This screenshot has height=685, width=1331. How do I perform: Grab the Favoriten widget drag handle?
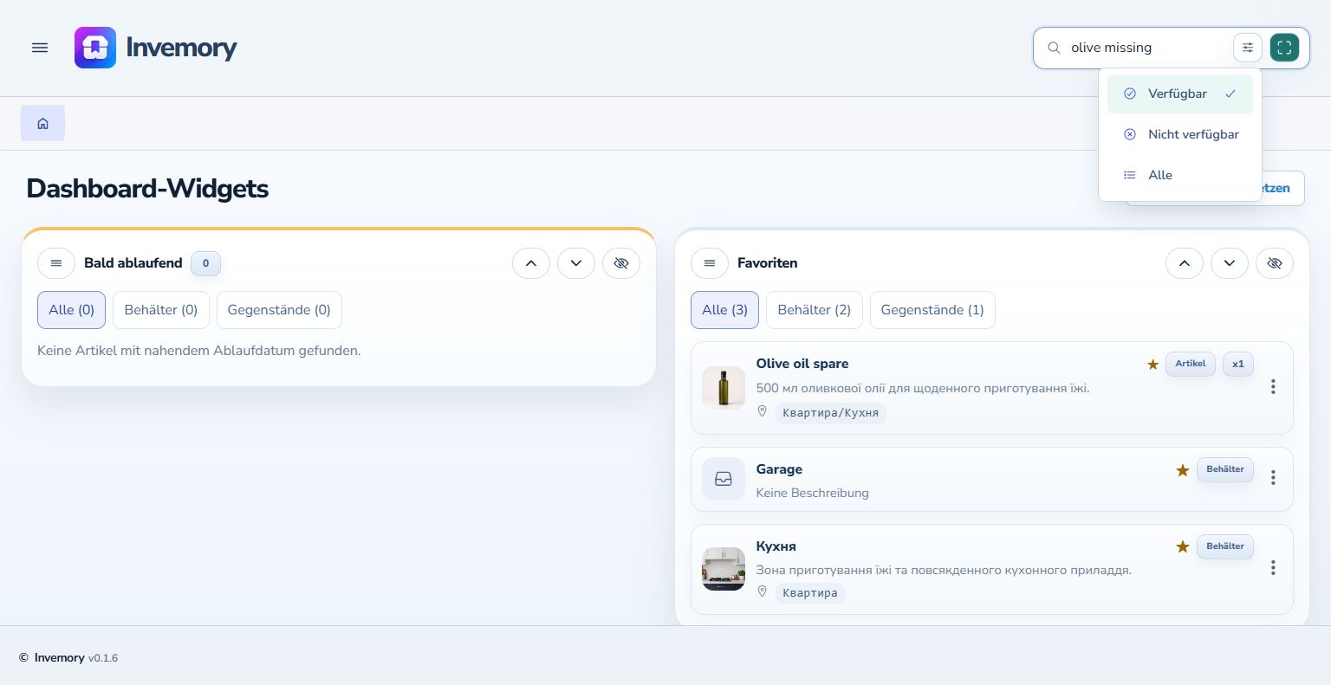pyautogui.click(x=710, y=263)
